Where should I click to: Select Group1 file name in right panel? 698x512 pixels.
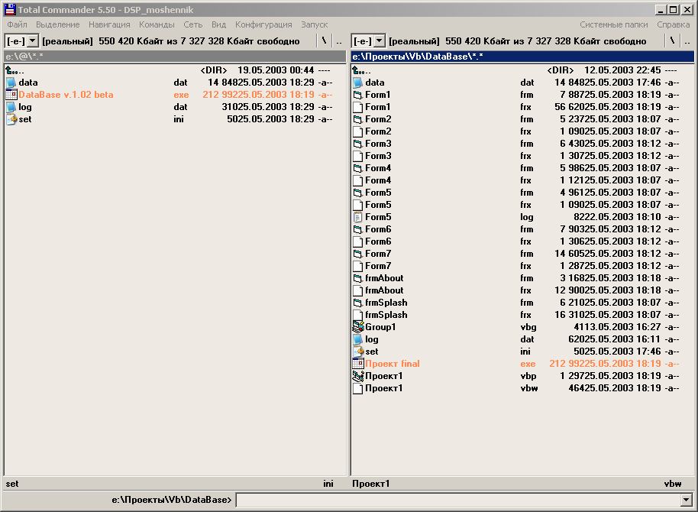[x=380, y=327]
